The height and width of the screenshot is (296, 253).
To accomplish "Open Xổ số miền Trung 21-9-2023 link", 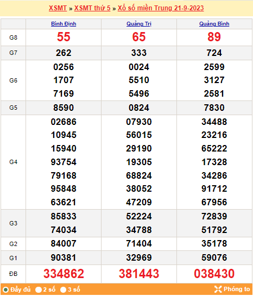I will coord(161,8).
